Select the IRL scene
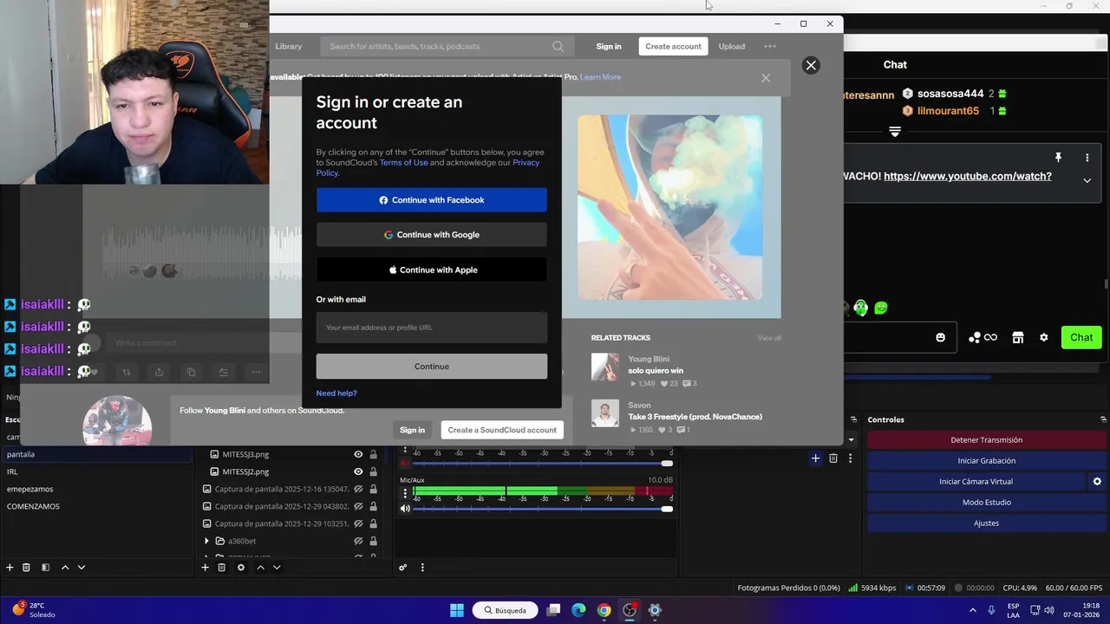Viewport: 1110px width, 624px height. tap(96, 471)
